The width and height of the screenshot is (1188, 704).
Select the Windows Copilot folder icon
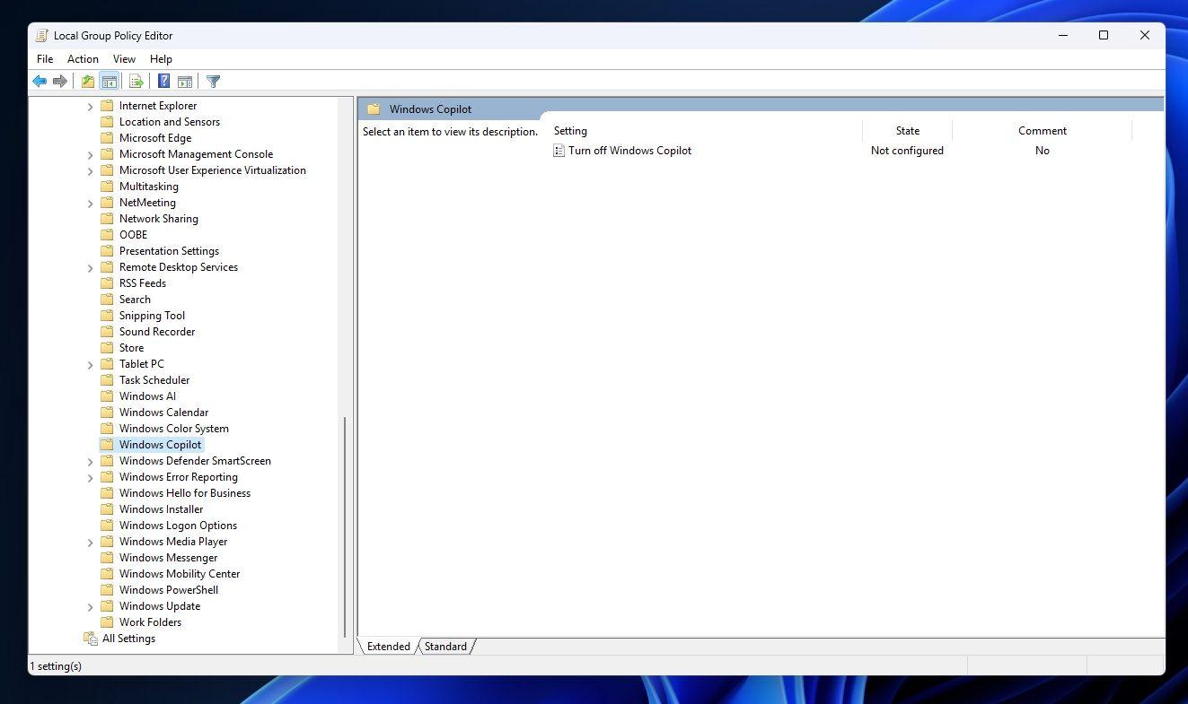point(107,444)
